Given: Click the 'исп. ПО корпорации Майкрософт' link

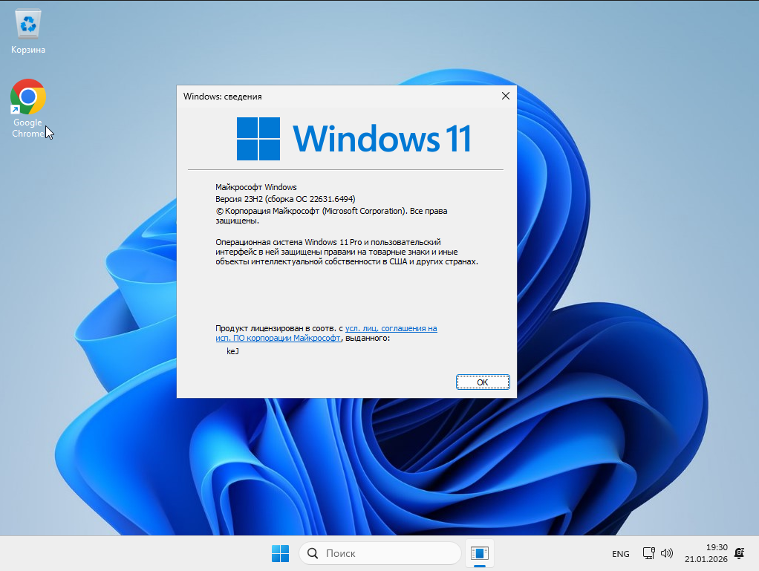Looking at the screenshot, I should pyautogui.click(x=278, y=338).
